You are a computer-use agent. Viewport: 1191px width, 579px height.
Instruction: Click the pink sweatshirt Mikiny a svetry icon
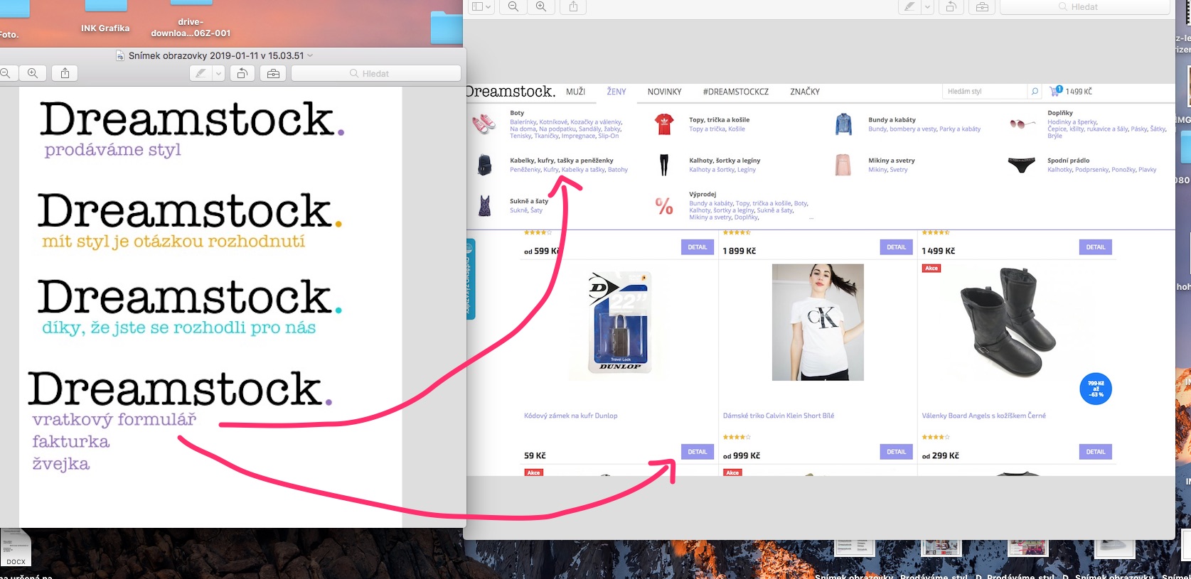coord(843,165)
